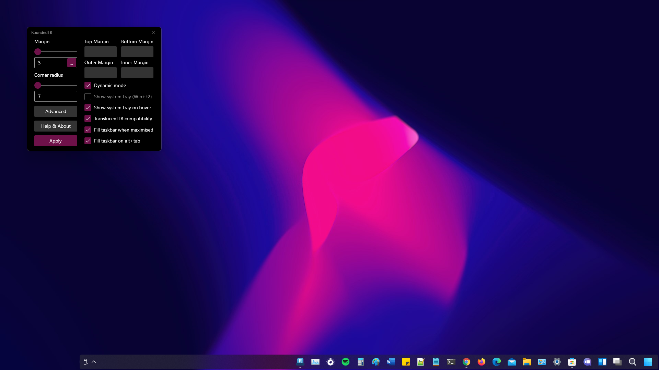Screen dimensions: 659x370
Task: Open the Calculator app in the taskbar
Action: click(x=360, y=362)
